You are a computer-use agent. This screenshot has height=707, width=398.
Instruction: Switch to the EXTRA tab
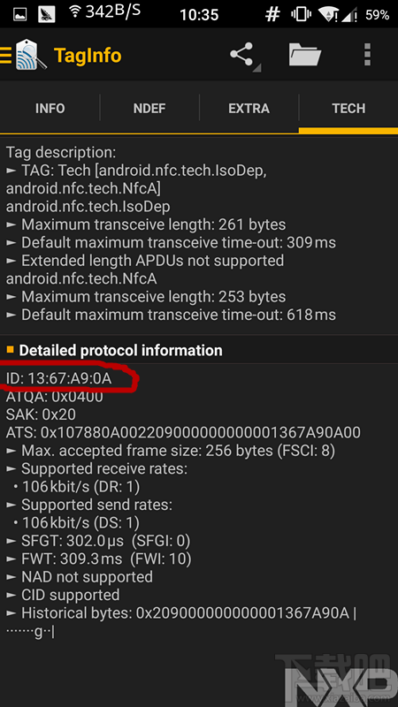(249, 109)
